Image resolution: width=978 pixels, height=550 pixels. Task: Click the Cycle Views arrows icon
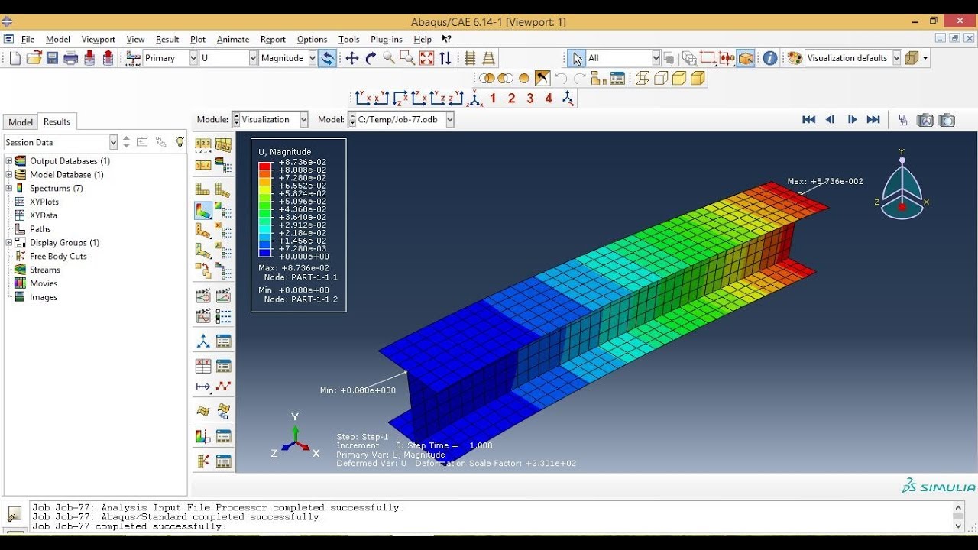click(445, 58)
